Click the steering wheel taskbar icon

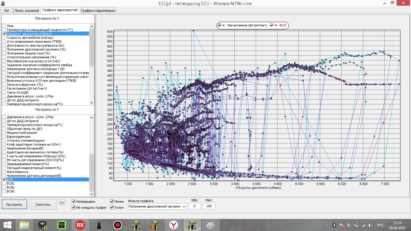(43, 225)
